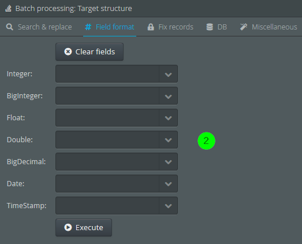The height and width of the screenshot is (244, 302).
Task: Open the BigDecimal format dropdown arrow
Action: [169, 162]
